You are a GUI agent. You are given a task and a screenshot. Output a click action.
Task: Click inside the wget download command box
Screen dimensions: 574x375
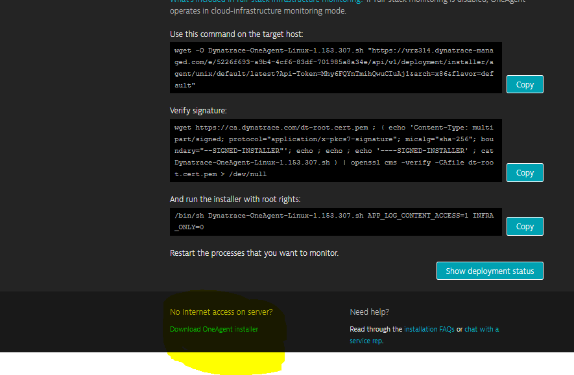[x=335, y=67]
